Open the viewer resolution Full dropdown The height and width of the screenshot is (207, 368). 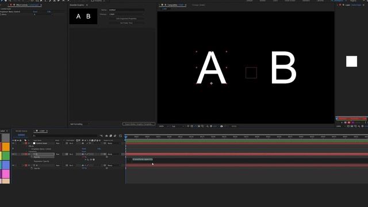click(178, 126)
